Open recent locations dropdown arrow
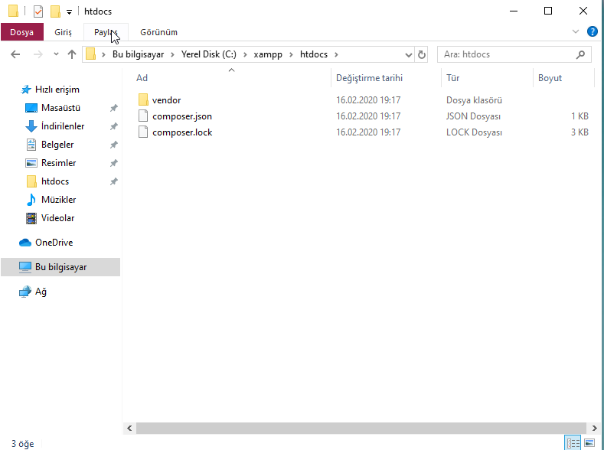Image resolution: width=604 pixels, height=450 pixels. pyautogui.click(x=56, y=54)
